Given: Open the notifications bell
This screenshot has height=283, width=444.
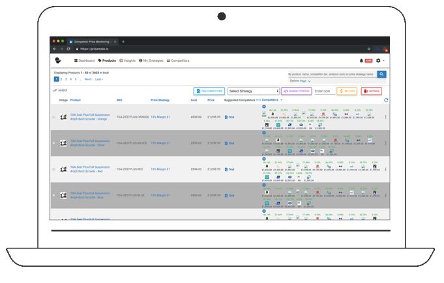Looking at the screenshot, I should coord(361,61).
